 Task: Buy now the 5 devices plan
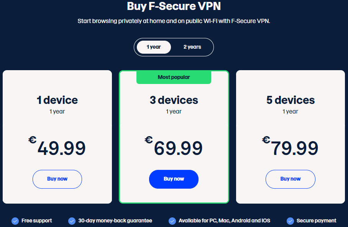point(291,179)
